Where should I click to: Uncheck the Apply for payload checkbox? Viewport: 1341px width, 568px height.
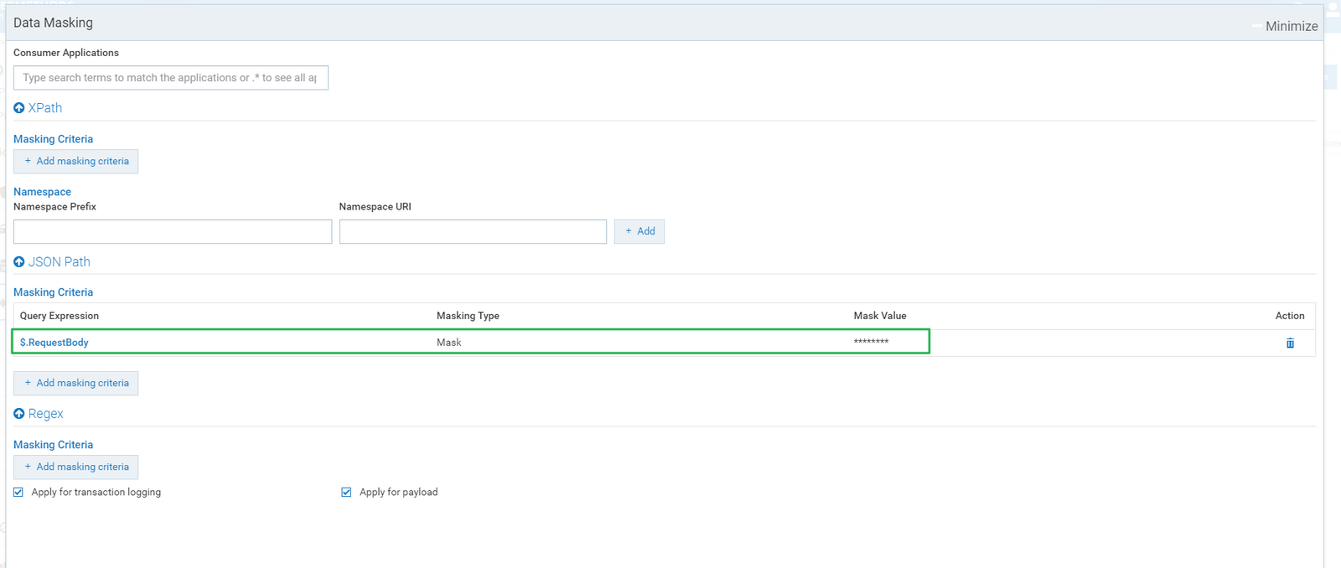[x=346, y=493]
